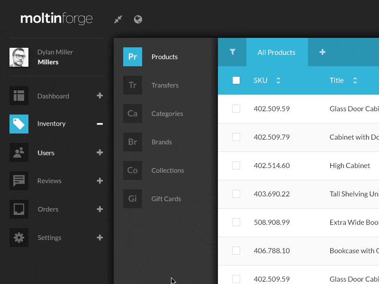Sort by SKU column arrows
Image resolution: width=379 pixels, height=284 pixels.
(278, 80)
